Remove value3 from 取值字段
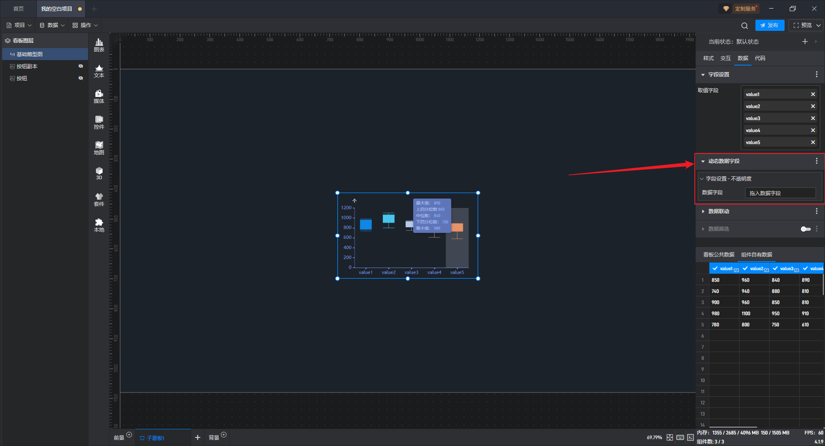 point(813,118)
